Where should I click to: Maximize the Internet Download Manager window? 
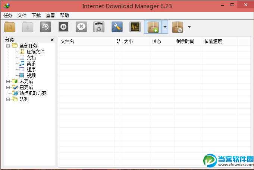pyautogui.click(x=232, y=5)
